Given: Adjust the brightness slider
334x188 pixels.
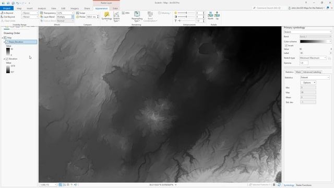Looking at the screenshot, I should tap(186, 13).
